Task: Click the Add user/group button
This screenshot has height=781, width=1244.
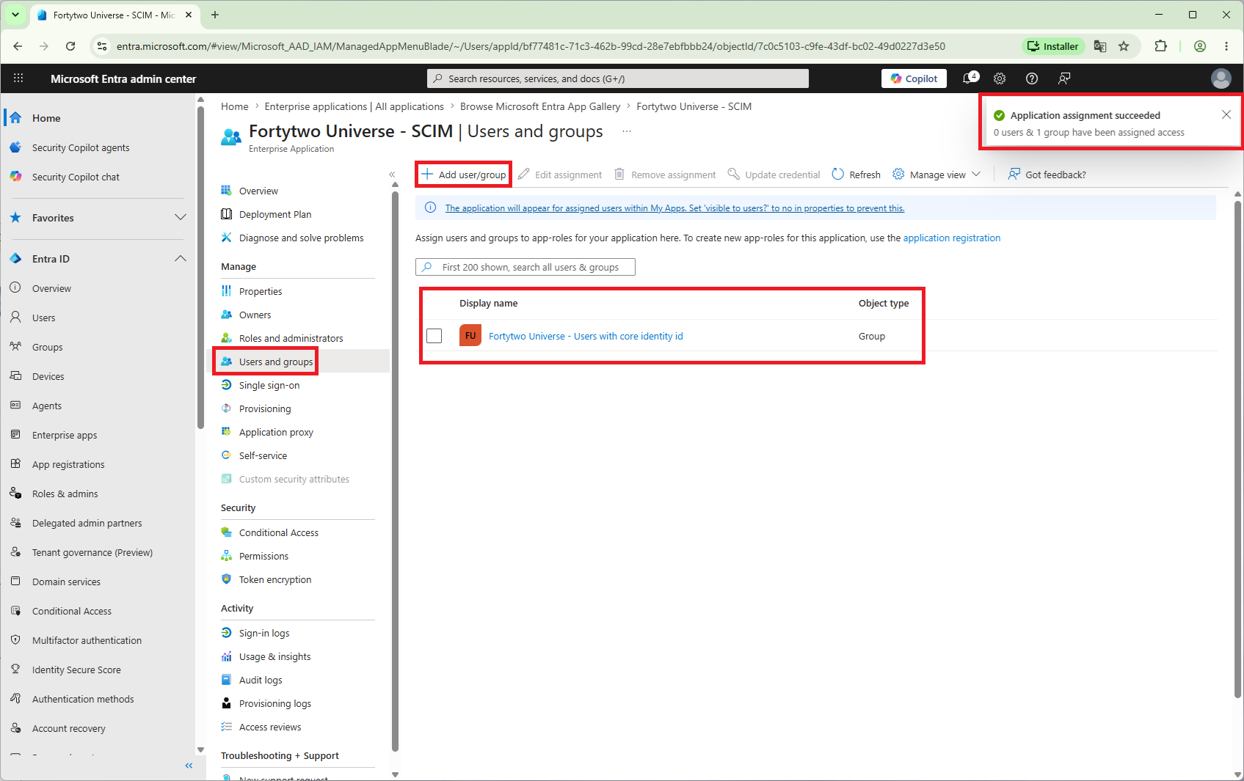Action: [464, 175]
